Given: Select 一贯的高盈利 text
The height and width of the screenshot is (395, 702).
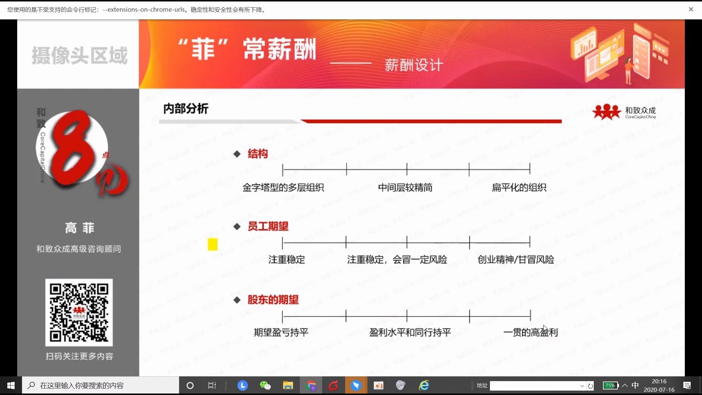Looking at the screenshot, I should tap(531, 332).
